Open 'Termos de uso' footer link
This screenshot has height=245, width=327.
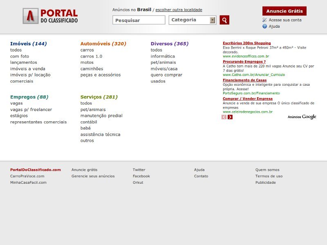(x=269, y=176)
